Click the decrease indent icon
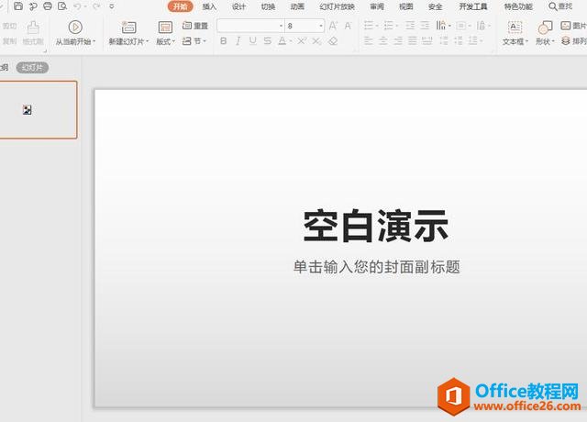The height and width of the screenshot is (422, 587). pyautogui.click(x=410, y=26)
